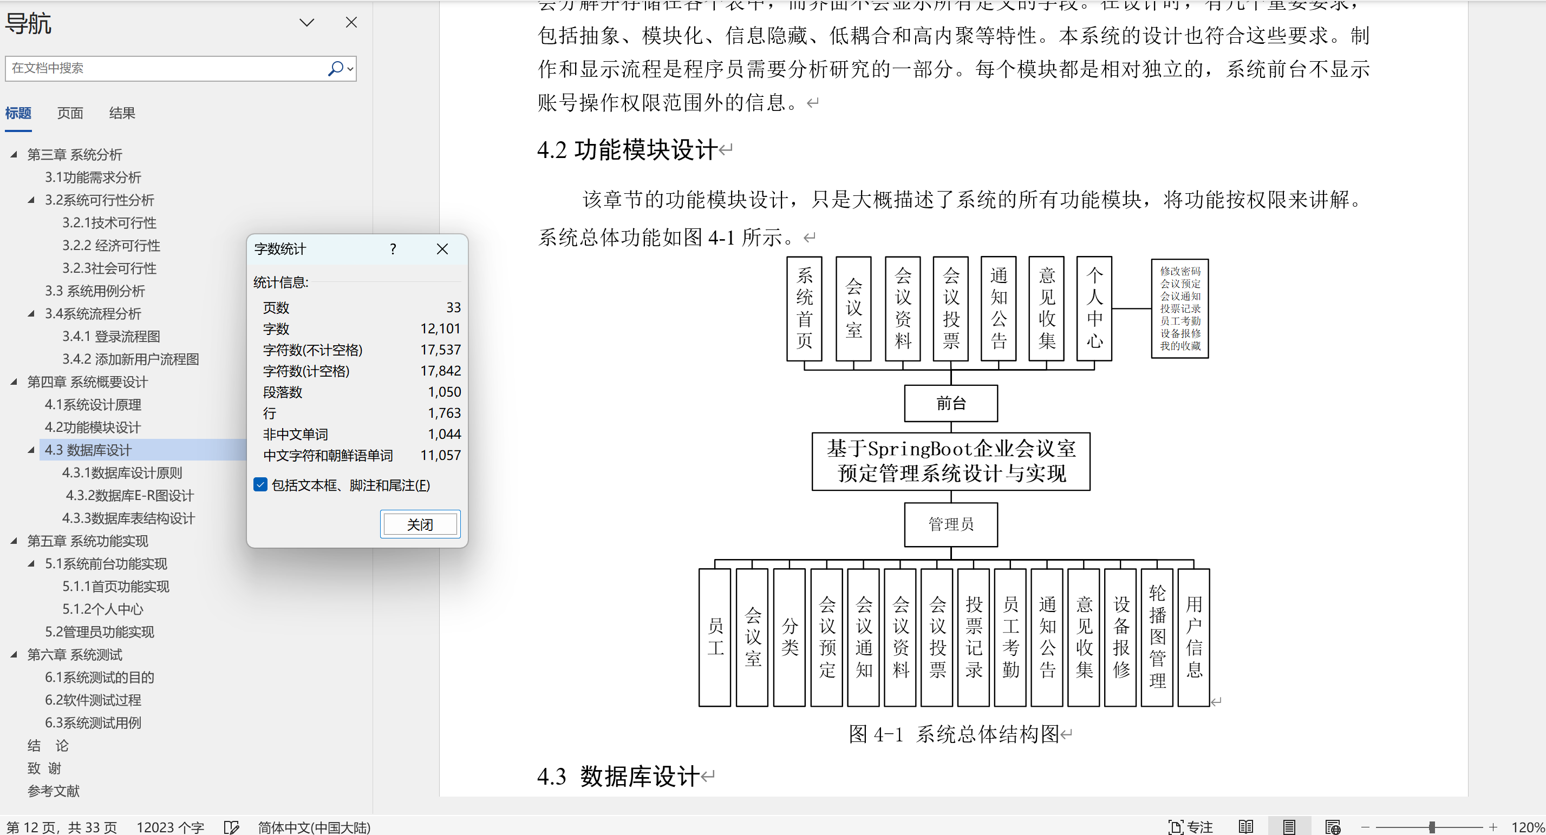Toggle 包括文本框、脚注和尾注 checkbox
This screenshot has width=1546, height=835.
tap(260, 485)
